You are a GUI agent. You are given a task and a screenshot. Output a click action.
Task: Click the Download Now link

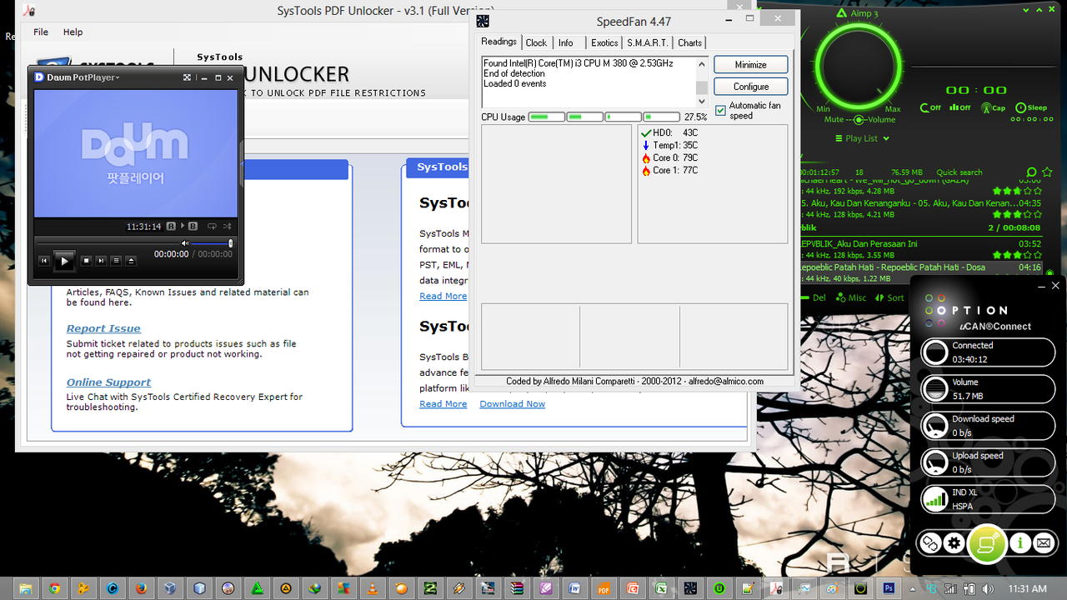(512, 404)
